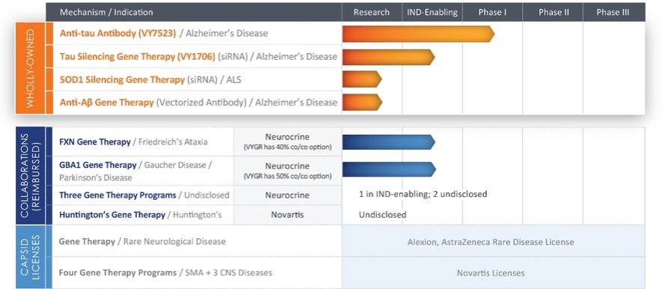Image resolution: width=668 pixels, height=289 pixels.
Task: Click the Anti-Aβ Gene Therapy progress bar
Action: (362, 102)
